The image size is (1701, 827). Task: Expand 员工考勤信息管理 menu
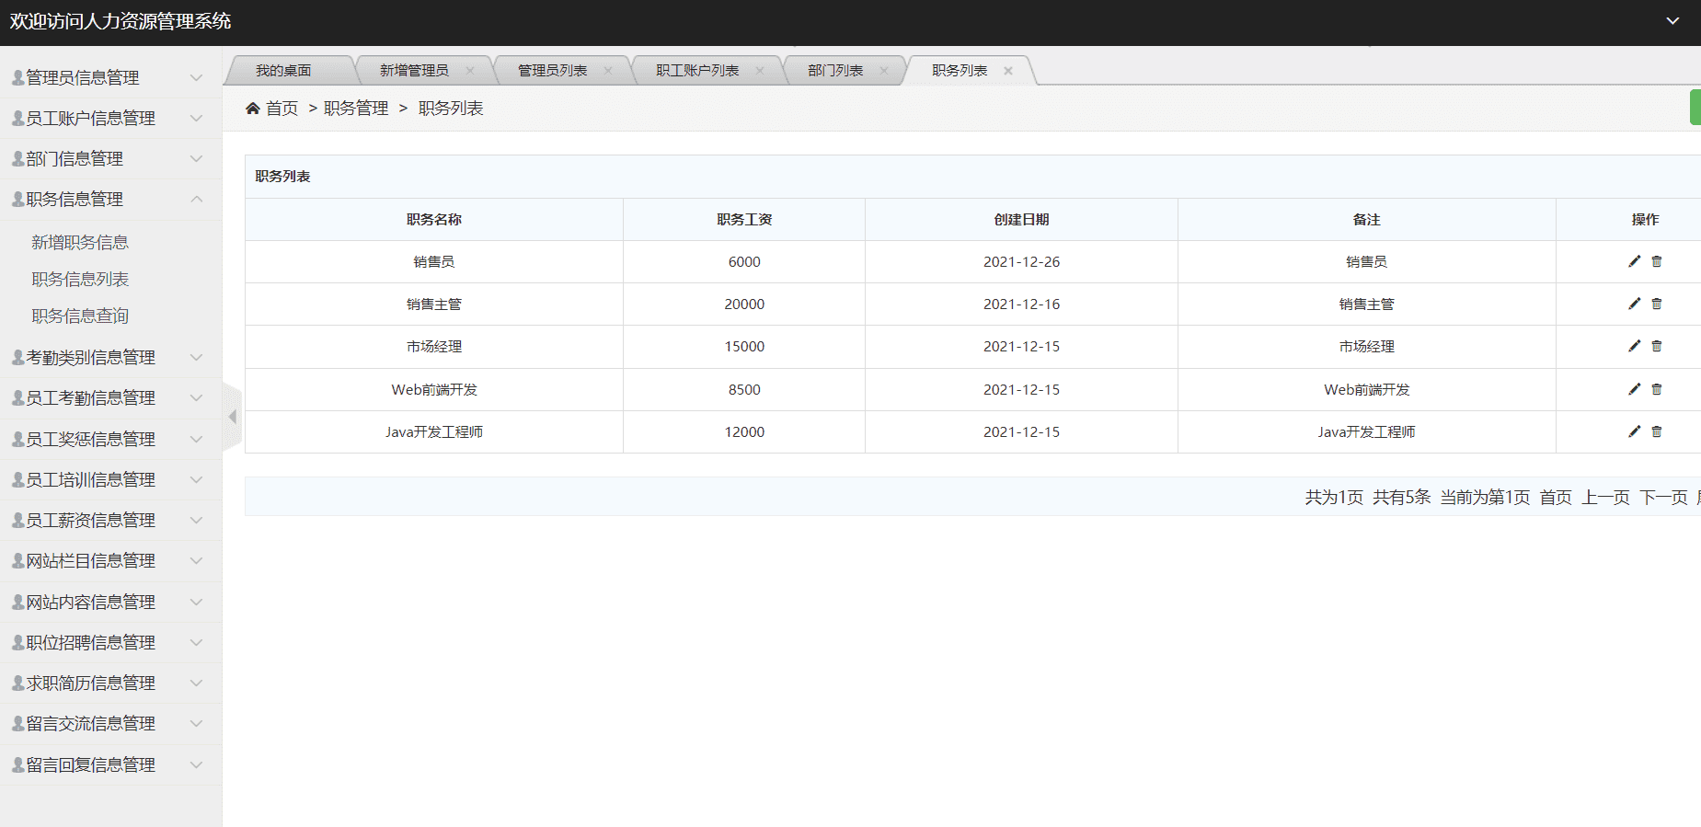[x=110, y=397]
